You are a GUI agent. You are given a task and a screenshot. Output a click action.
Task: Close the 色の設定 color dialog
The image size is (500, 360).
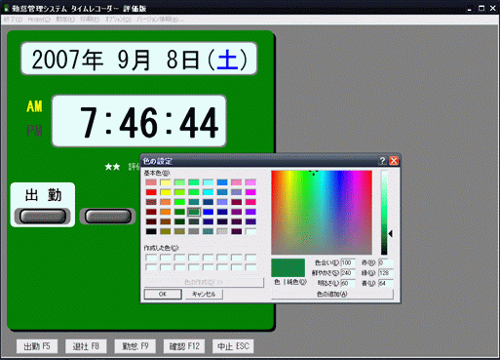[394, 161]
